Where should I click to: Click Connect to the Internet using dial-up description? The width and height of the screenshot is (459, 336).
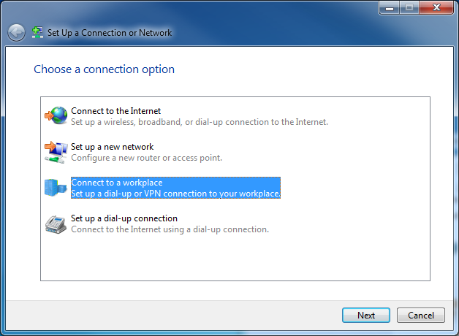(x=170, y=229)
